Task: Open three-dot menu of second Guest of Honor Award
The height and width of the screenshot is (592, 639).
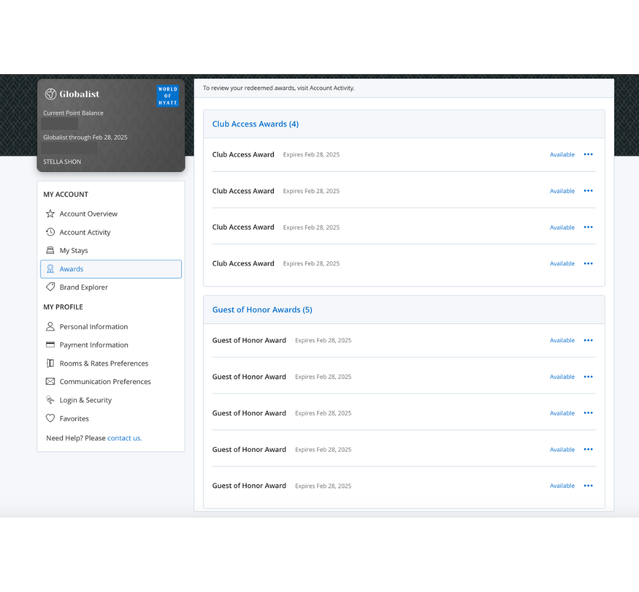Action: [x=588, y=377]
